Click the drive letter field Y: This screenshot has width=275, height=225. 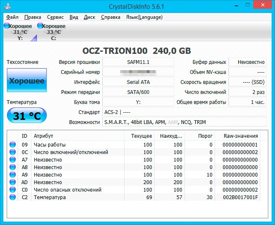pos(138,102)
